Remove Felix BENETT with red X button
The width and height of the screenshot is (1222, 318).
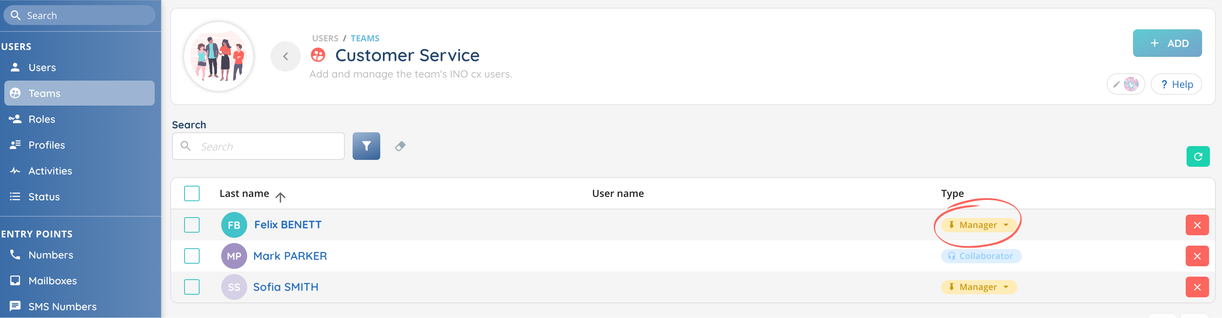tap(1197, 225)
